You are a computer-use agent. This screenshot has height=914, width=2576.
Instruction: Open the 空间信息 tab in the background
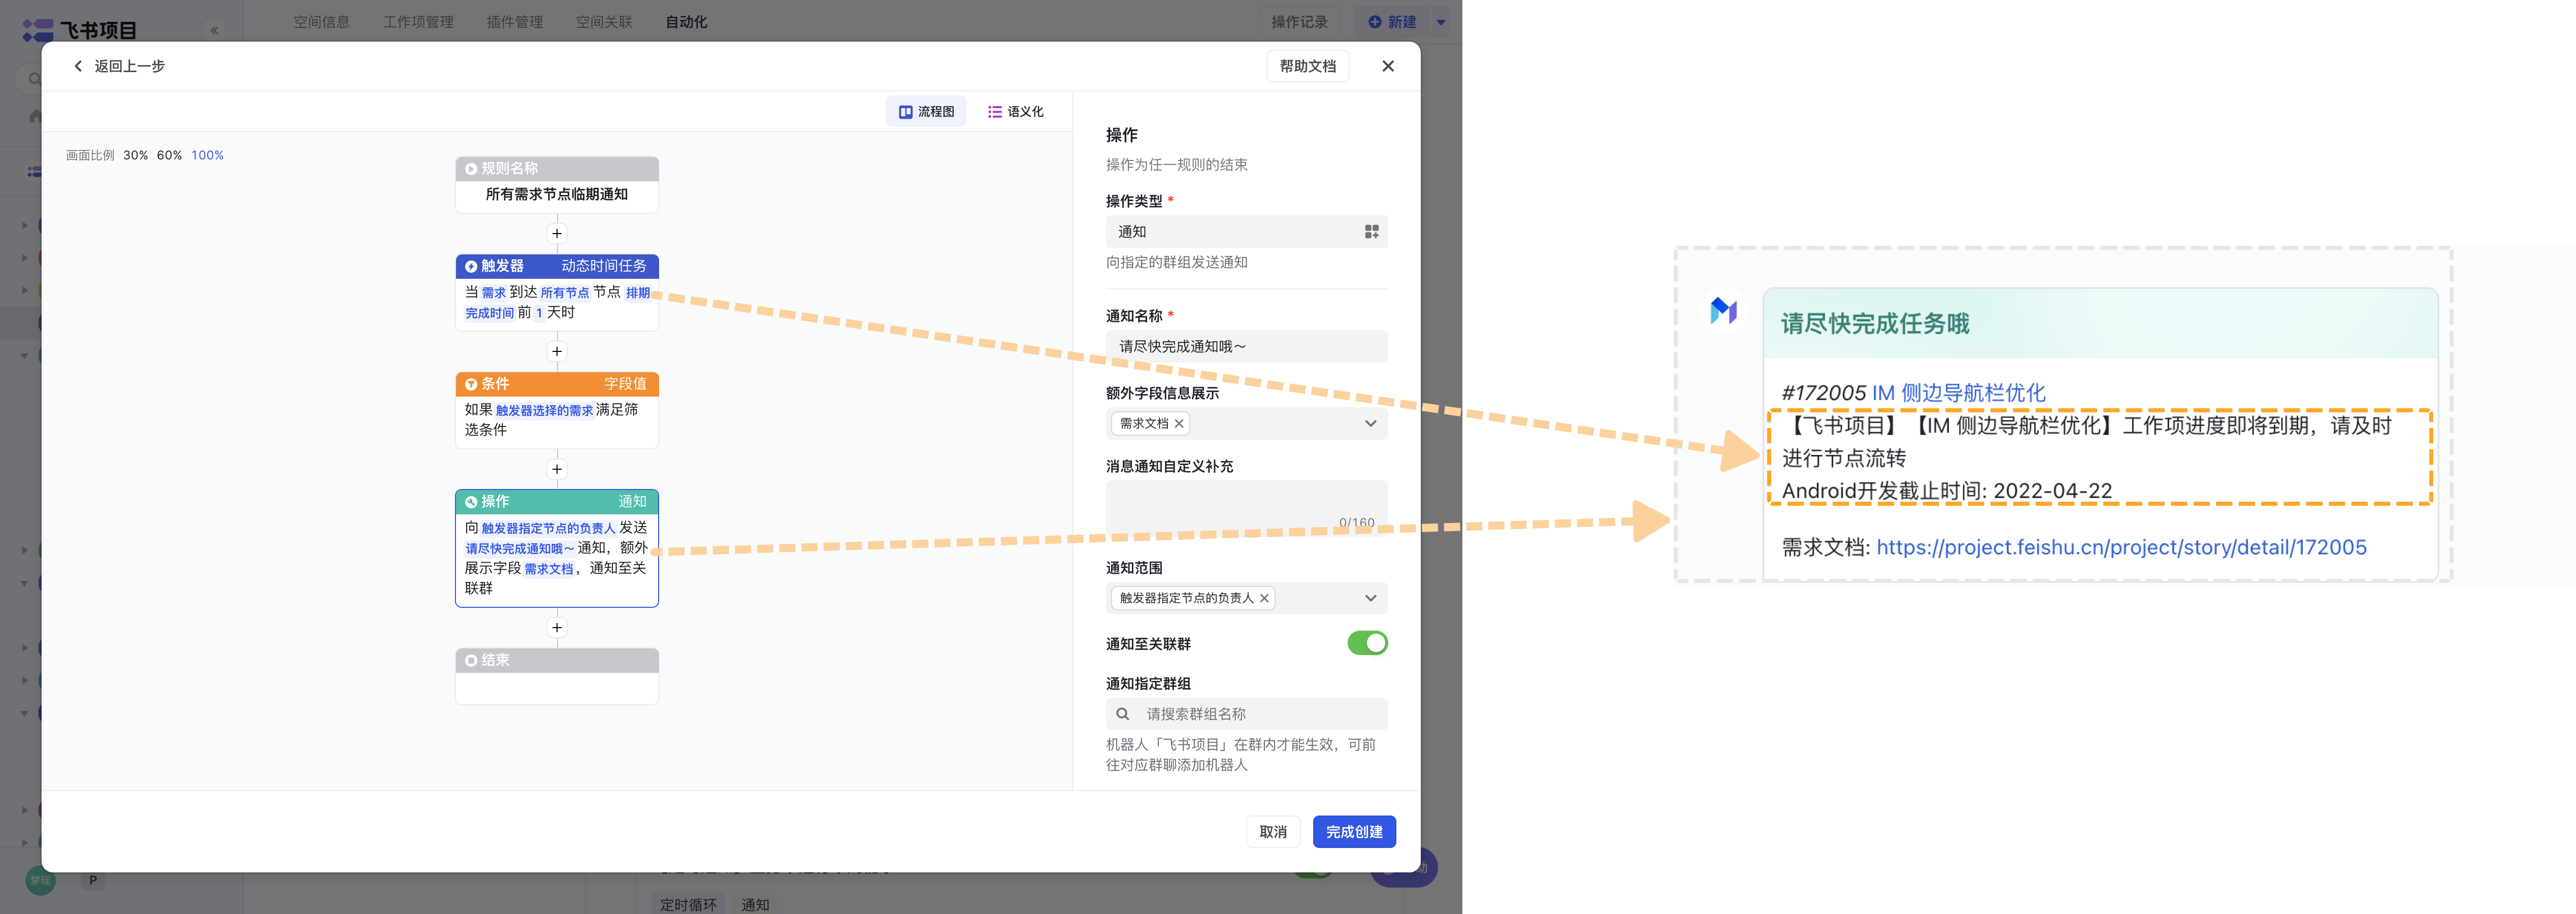(x=321, y=22)
